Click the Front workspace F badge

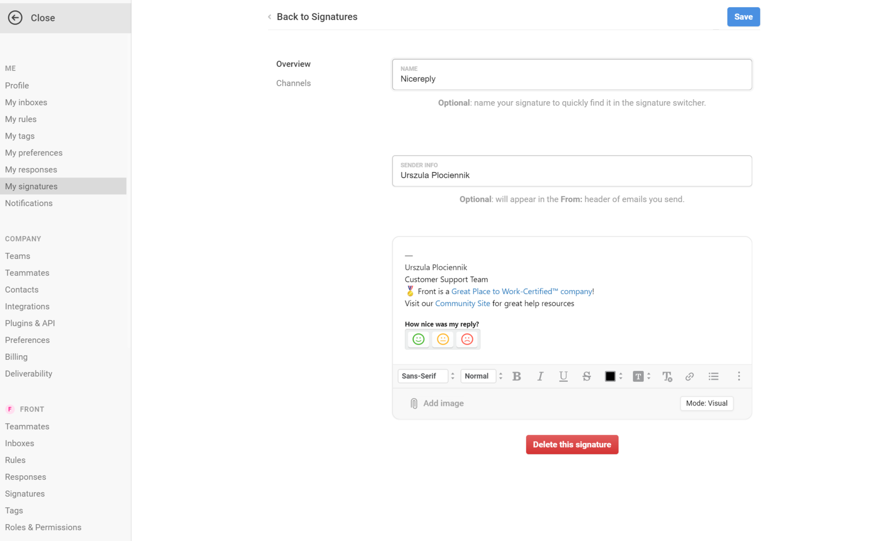click(10, 409)
